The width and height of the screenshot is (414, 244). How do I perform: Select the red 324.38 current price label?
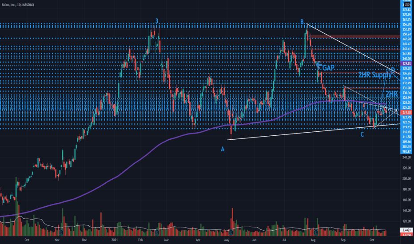pyautogui.click(x=406, y=112)
